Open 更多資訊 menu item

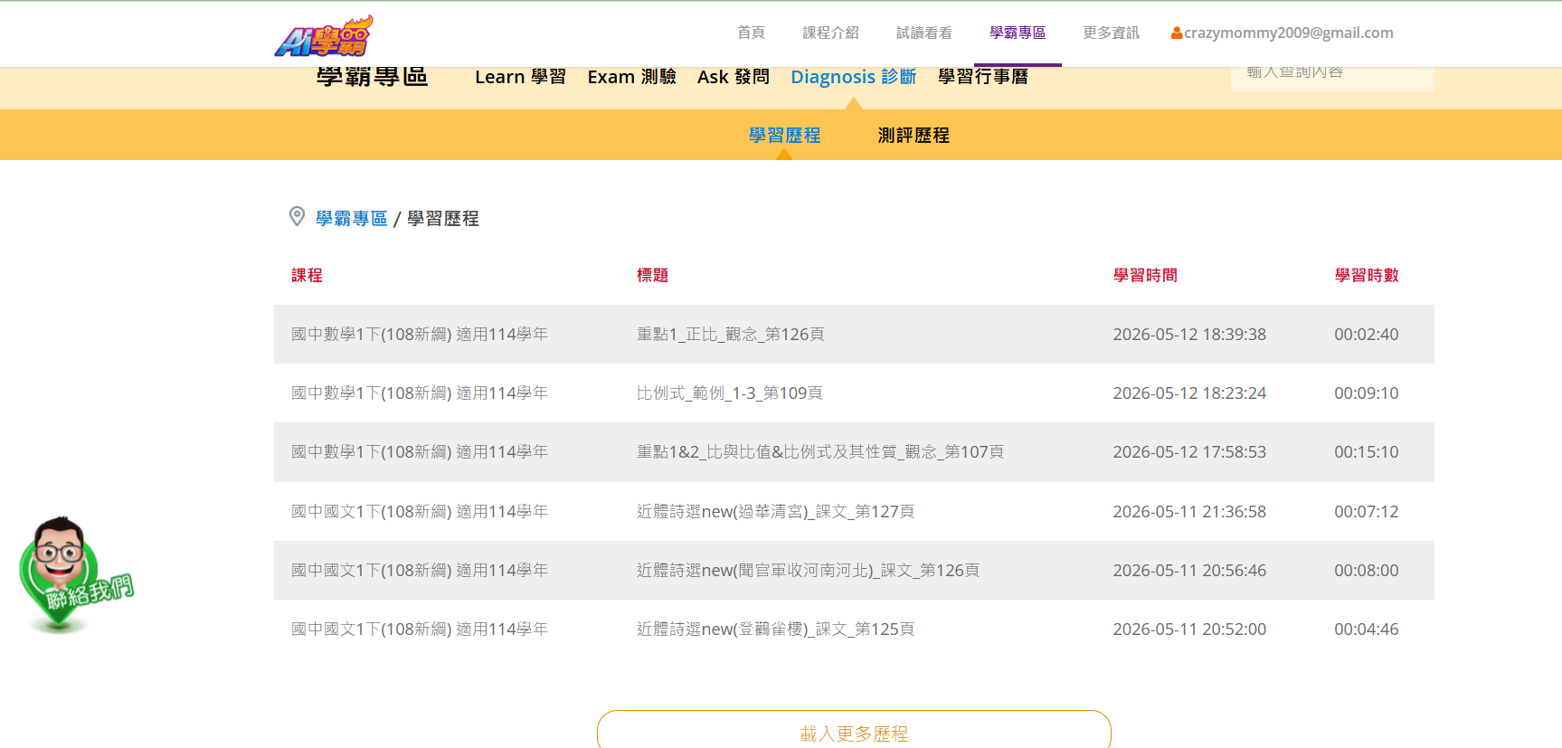coord(1111,33)
